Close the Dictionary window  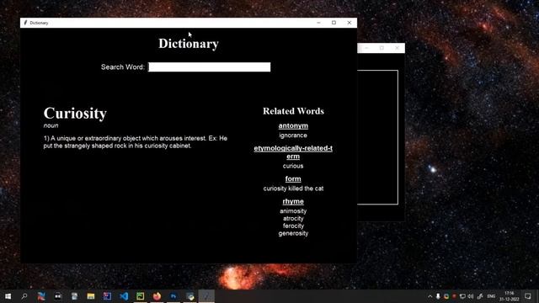(x=350, y=23)
